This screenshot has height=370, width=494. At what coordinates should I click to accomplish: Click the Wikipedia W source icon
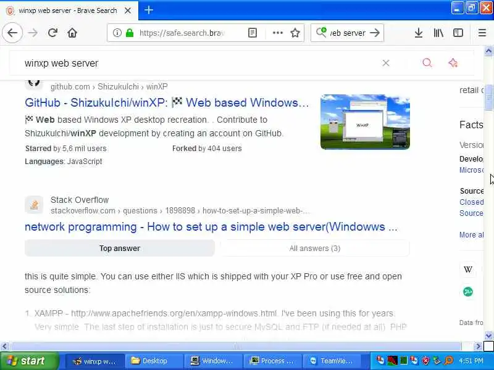tap(468, 269)
